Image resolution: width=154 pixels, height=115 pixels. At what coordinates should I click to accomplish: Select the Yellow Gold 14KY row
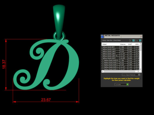click(x=121, y=51)
